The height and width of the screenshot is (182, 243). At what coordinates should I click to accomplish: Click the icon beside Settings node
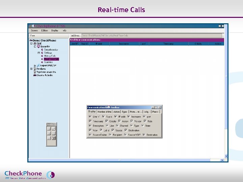coord(42,53)
